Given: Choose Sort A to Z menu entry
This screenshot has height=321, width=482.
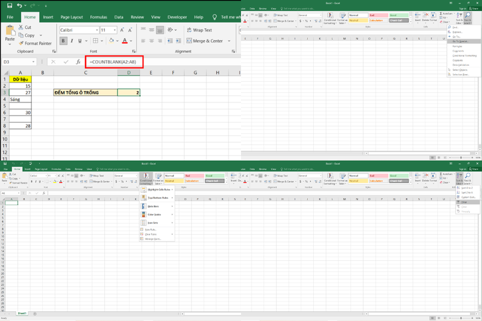Looking at the screenshot, I should [468, 188].
